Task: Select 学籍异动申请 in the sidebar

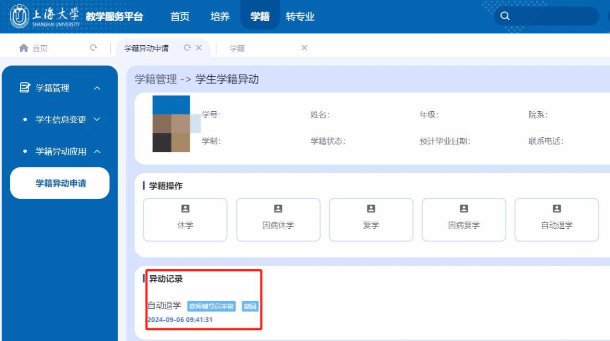Action: click(61, 183)
